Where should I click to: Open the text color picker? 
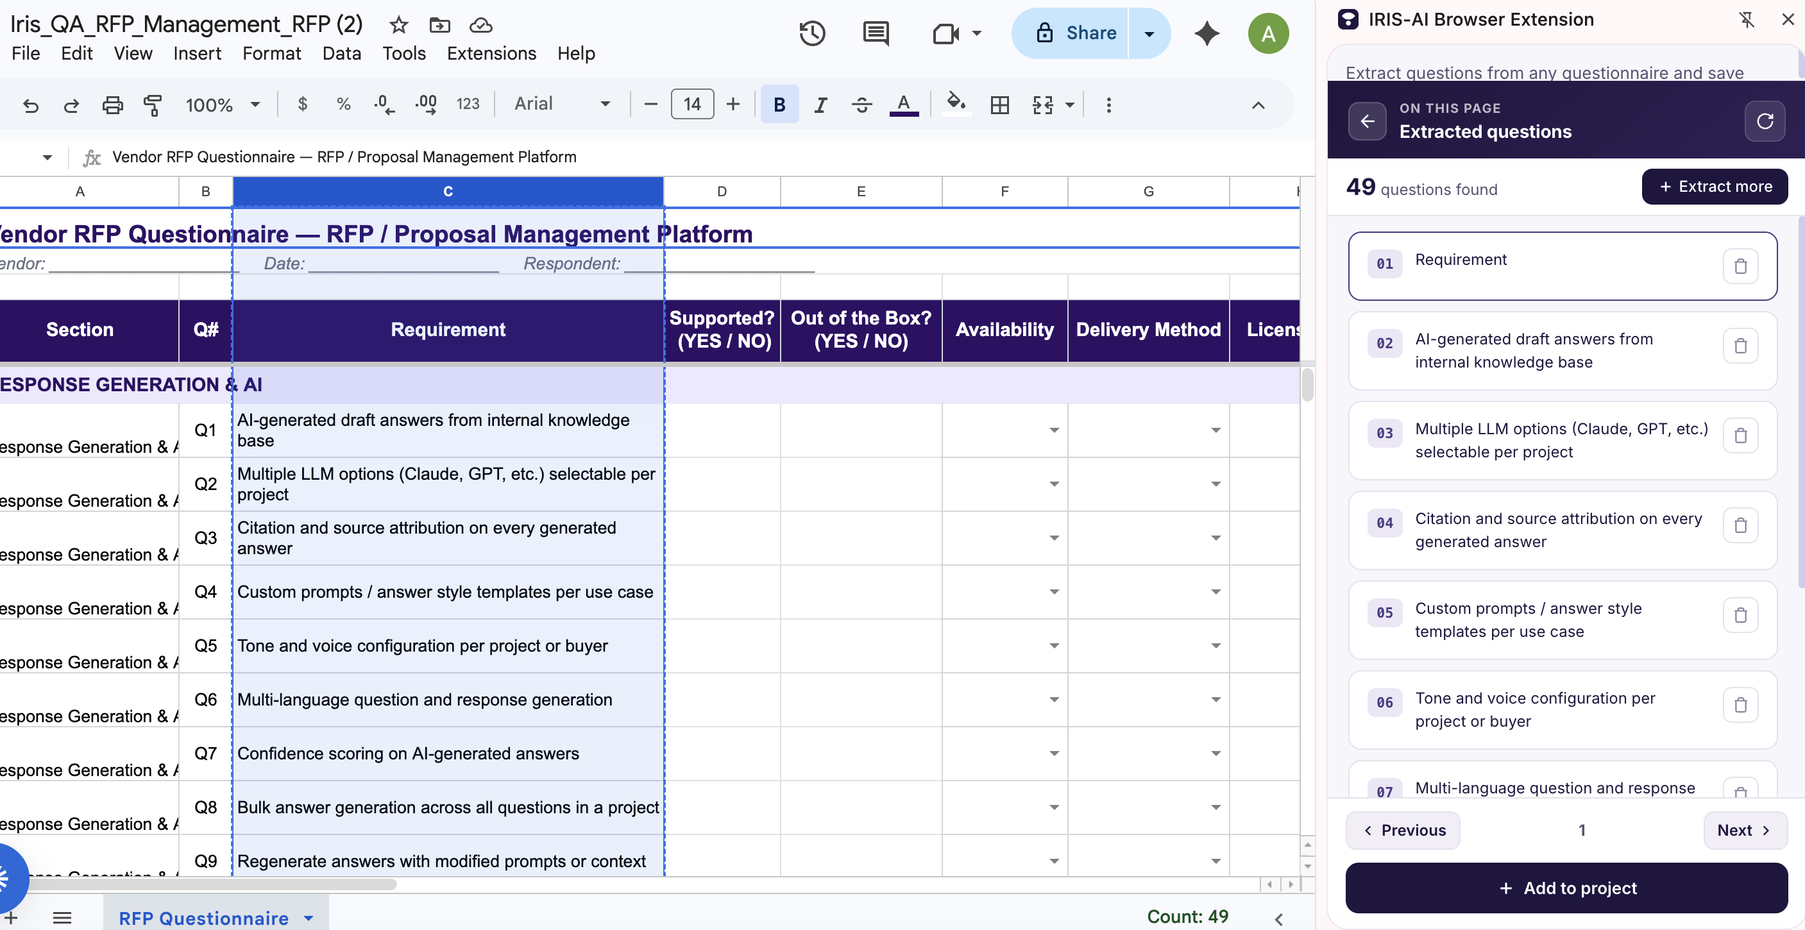click(904, 105)
